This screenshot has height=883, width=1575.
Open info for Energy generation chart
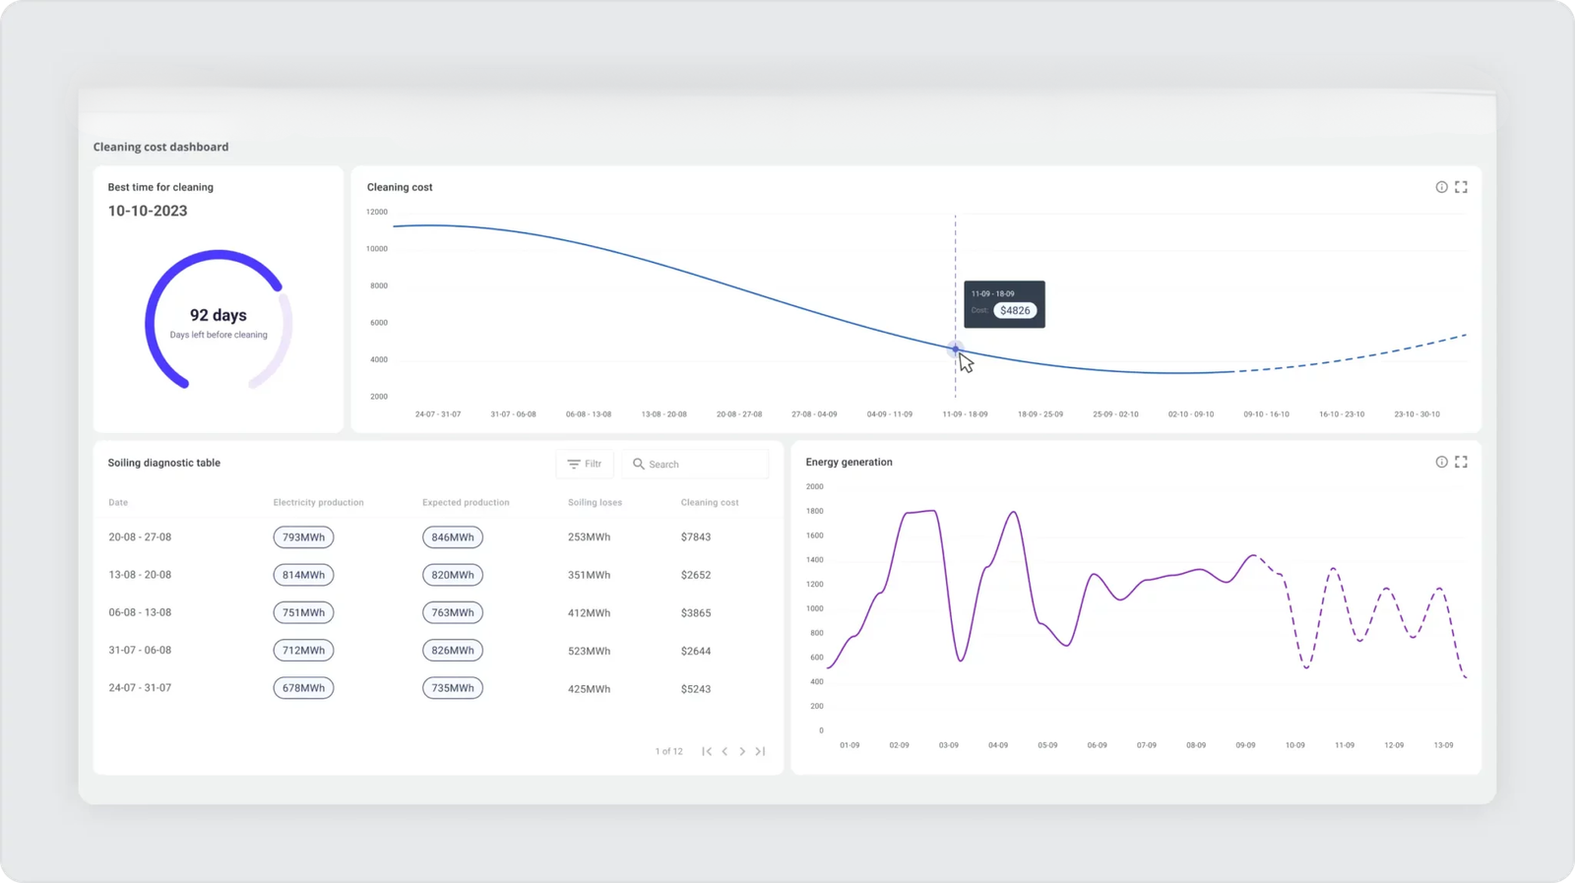[x=1441, y=462]
